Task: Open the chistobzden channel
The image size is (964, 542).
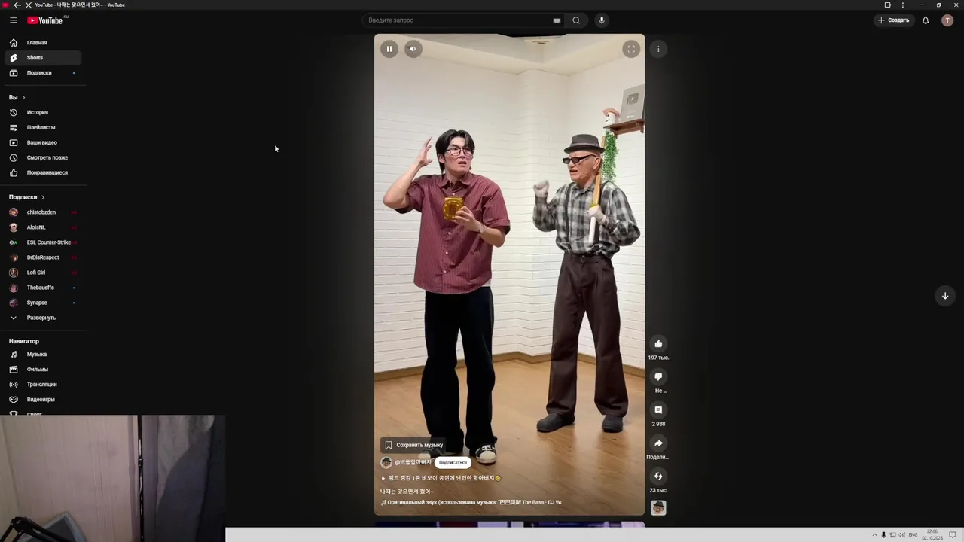Action: (43, 212)
